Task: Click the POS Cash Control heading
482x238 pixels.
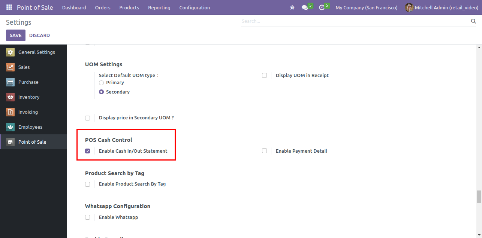Action: pos(109,140)
